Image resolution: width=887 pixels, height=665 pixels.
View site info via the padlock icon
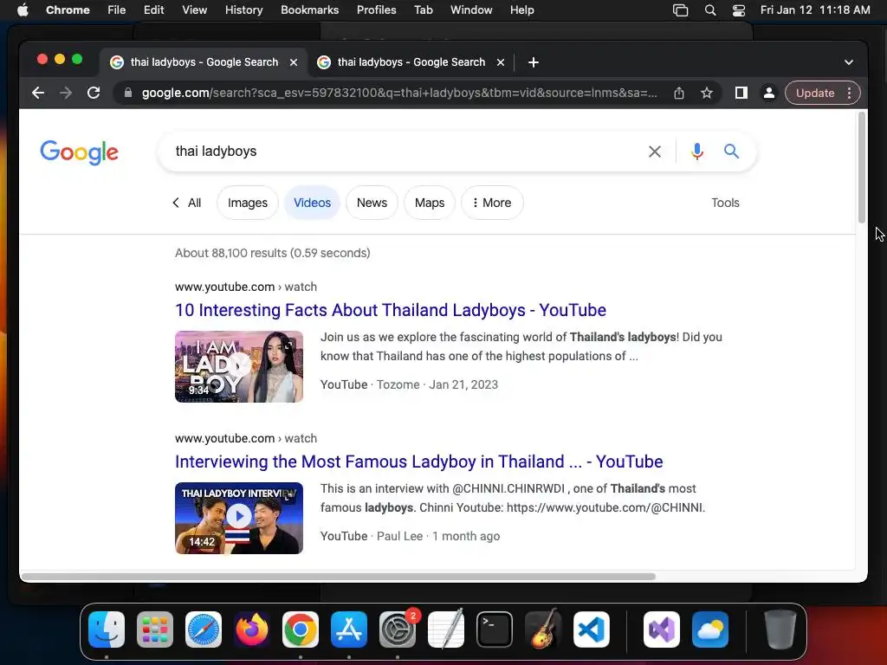tap(128, 93)
